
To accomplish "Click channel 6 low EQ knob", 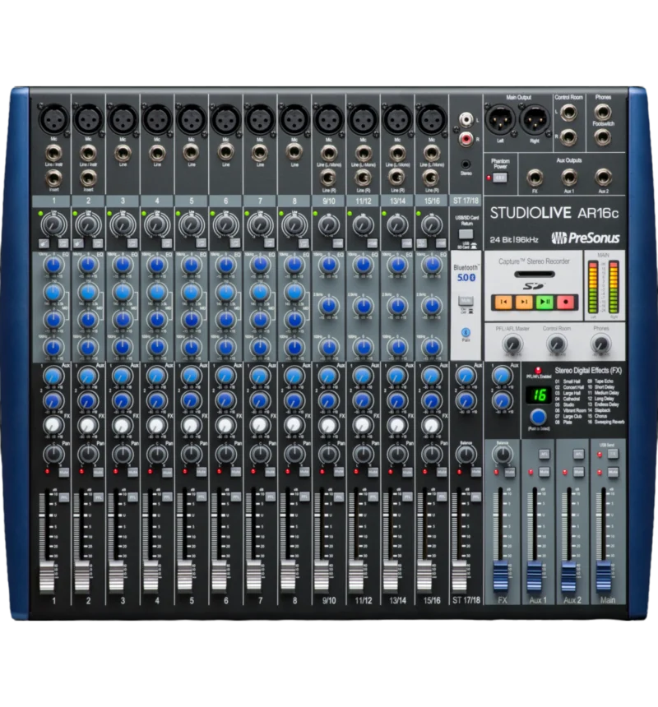I will coord(225,348).
